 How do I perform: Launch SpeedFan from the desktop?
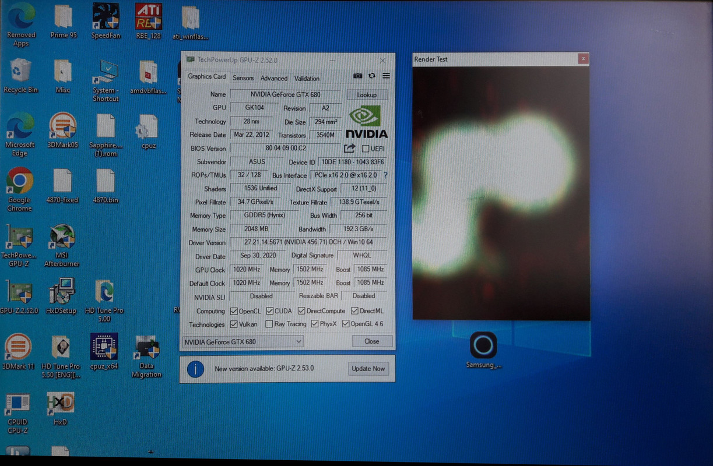coord(106,21)
